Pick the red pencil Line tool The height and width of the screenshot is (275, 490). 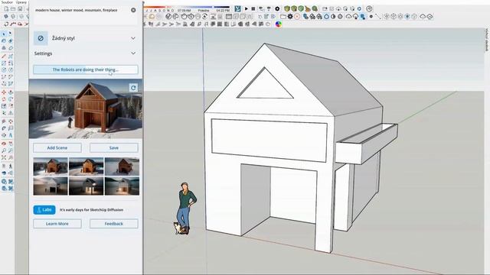pyautogui.click(x=4, y=56)
